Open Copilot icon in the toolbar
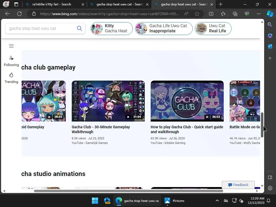The height and width of the screenshot is (207, 276). point(270,14)
